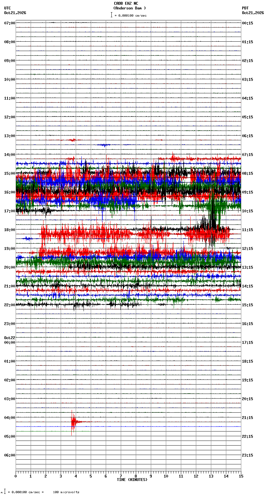The height and width of the screenshot is (496, 266).
Task: Click the scale bar symbol beside top legend
Action: 111,15
